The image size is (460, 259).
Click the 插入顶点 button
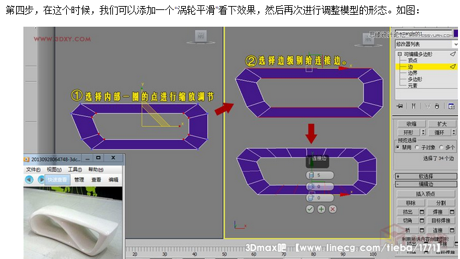pos(426,194)
